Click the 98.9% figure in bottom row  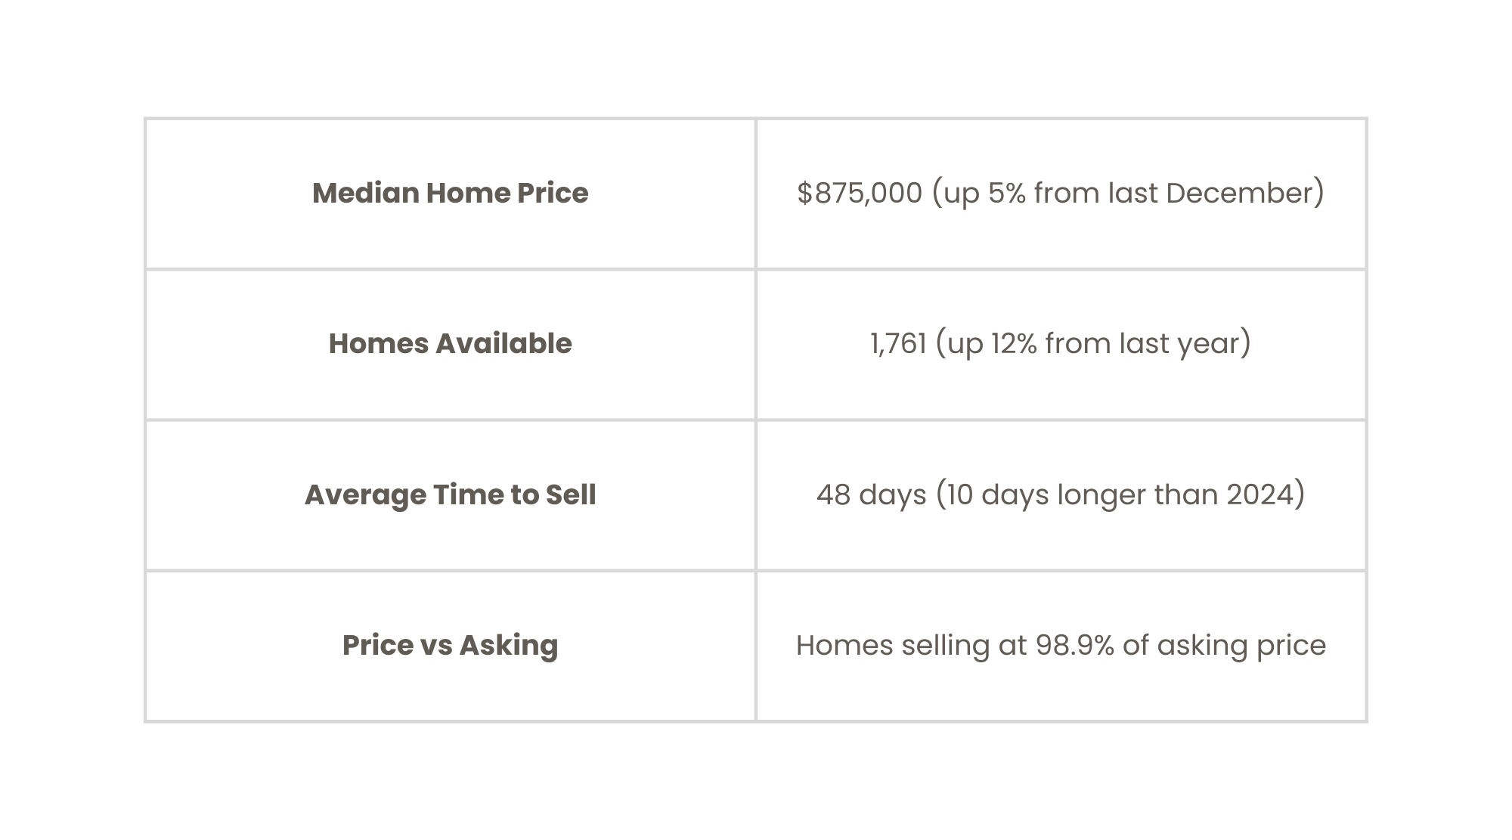pos(1074,646)
